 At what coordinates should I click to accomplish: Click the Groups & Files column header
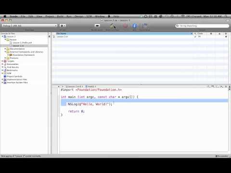point(24,34)
